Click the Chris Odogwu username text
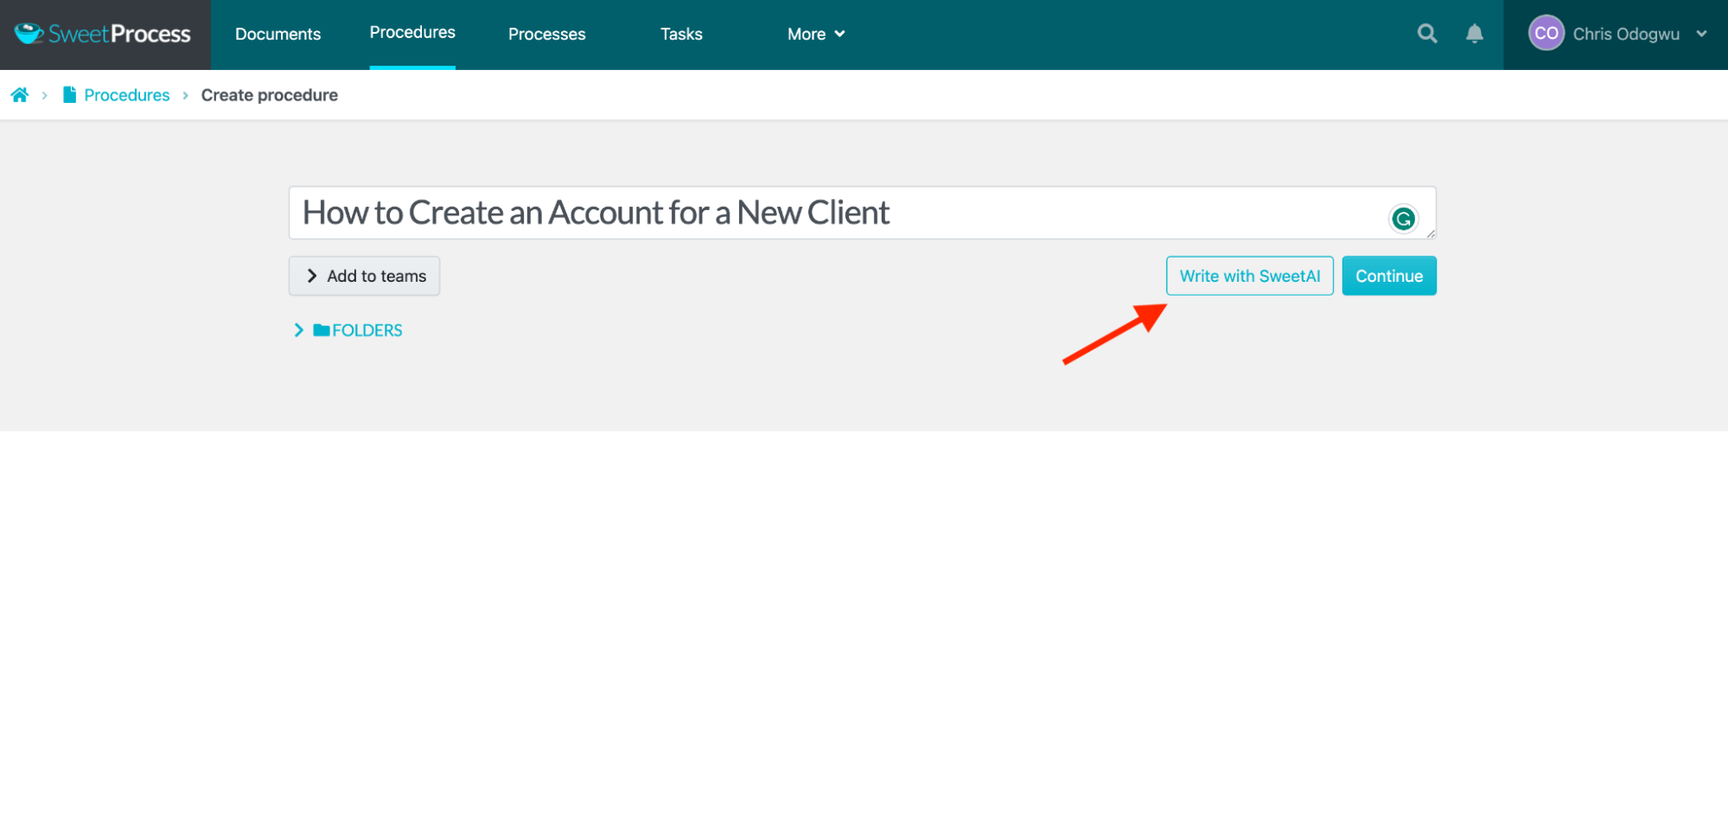 point(1626,34)
